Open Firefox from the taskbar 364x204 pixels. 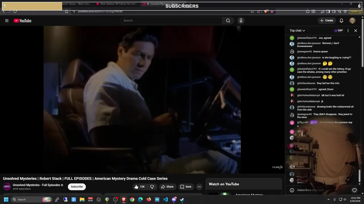click(x=149, y=199)
